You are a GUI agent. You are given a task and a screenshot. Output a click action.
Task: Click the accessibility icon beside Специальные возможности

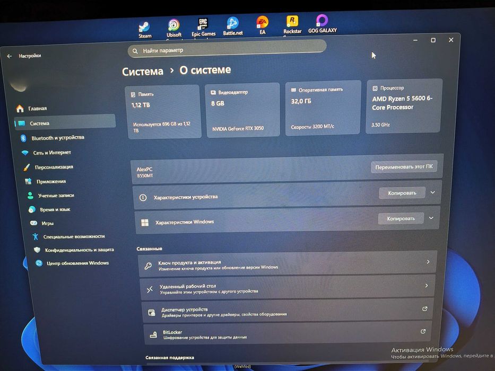pyautogui.click(x=36, y=236)
